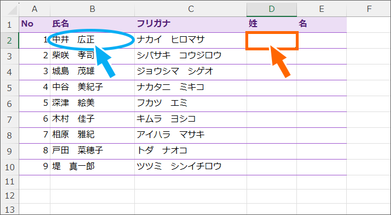The image size is (391, 215).
Task: Click the '名' header cell
Action: 321,25
